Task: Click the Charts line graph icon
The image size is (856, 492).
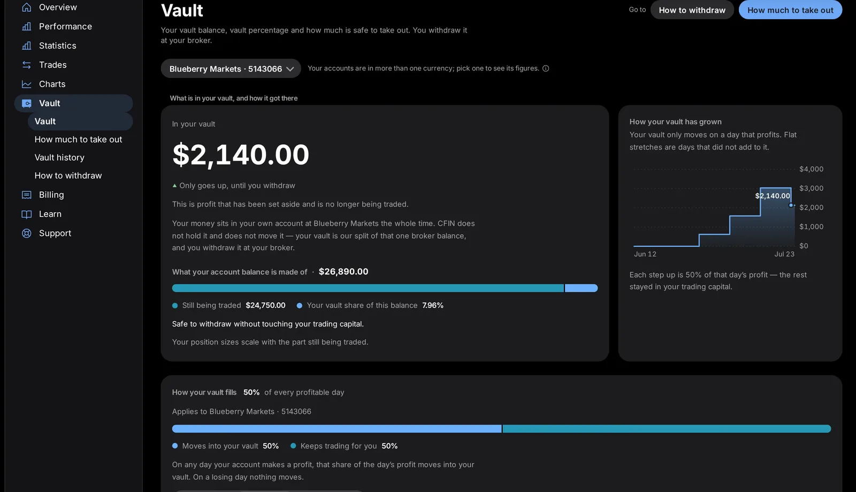Action: point(26,84)
